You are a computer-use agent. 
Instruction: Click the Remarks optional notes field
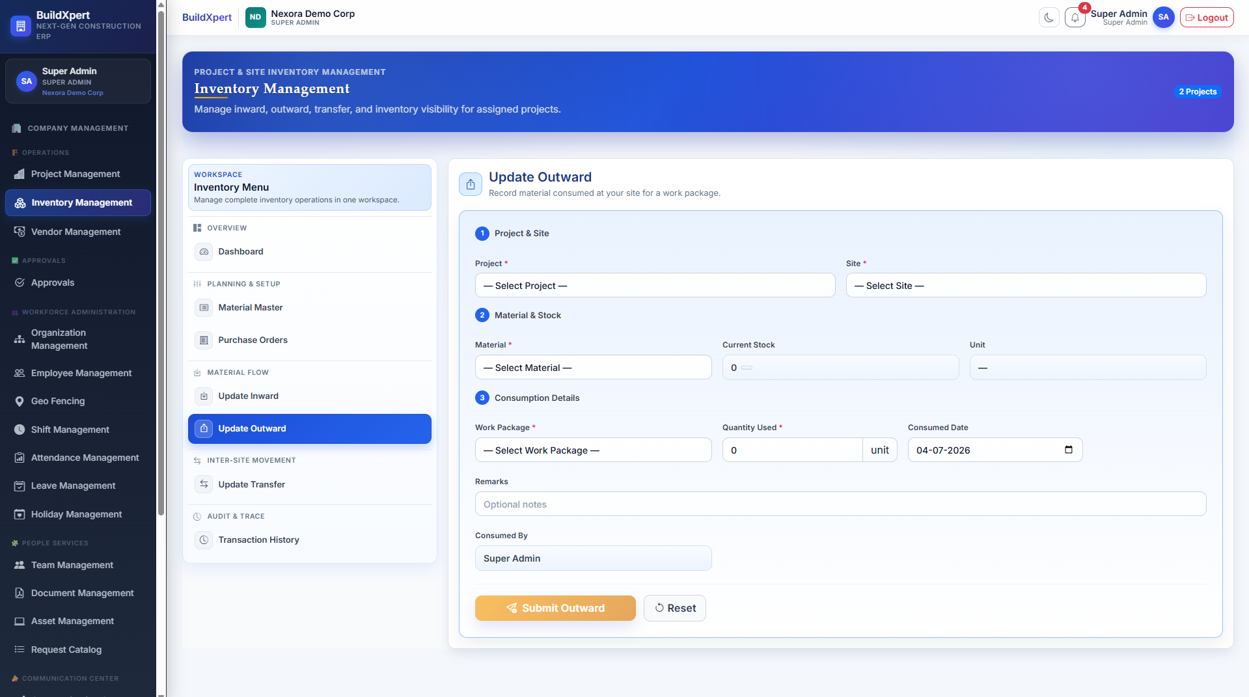point(840,504)
